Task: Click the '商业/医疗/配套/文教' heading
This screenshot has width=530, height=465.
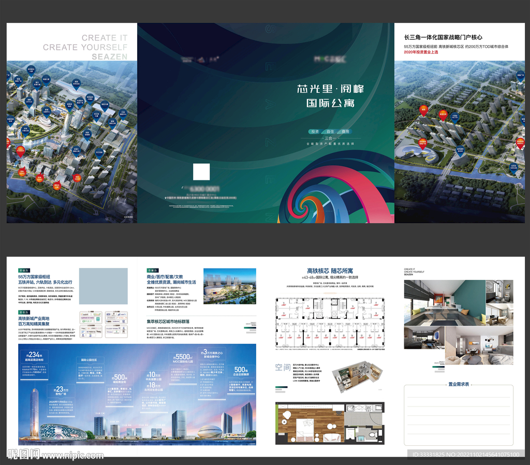Action: coord(165,276)
